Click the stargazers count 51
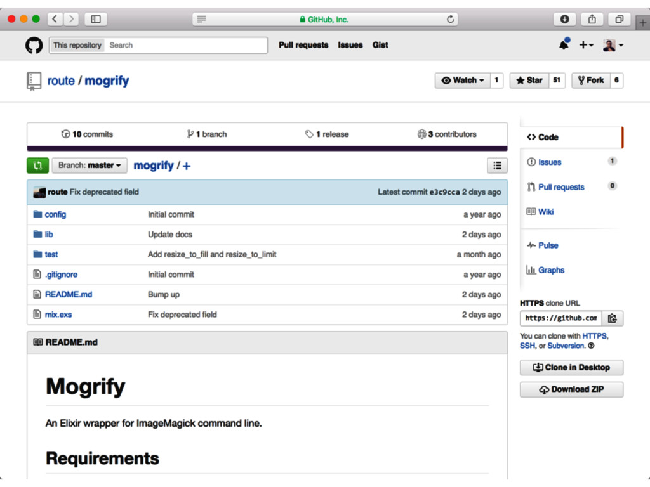The width and height of the screenshot is (650, 487). (557, 81)
